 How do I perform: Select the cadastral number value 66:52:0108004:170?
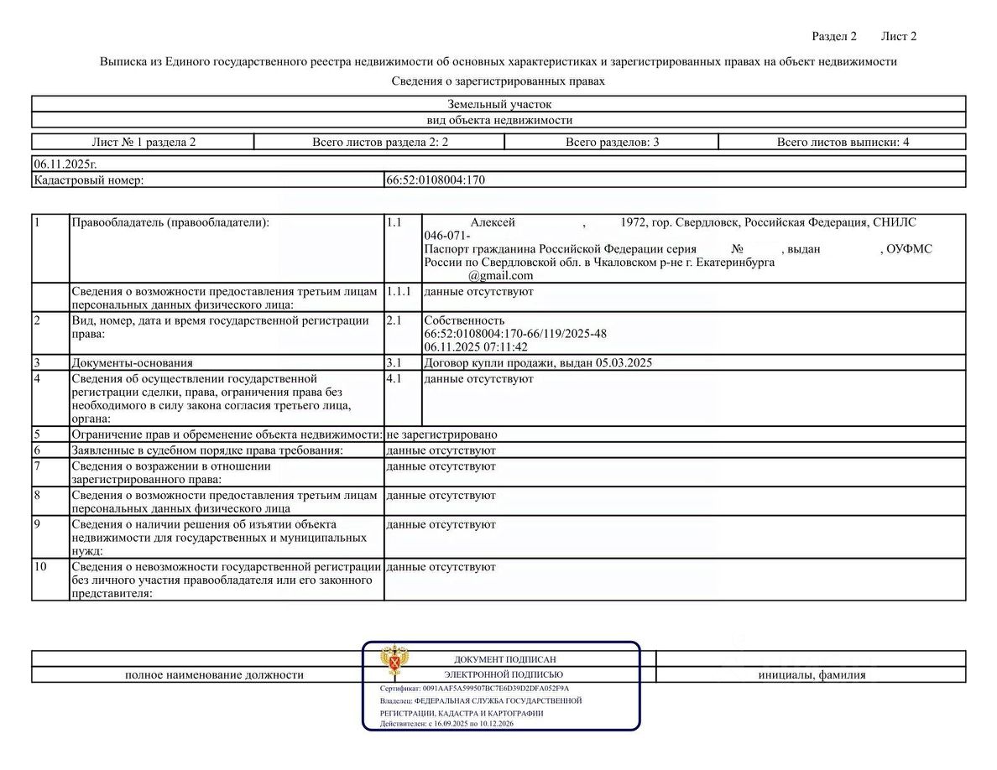pyautogui.click(x=436, y=179)
